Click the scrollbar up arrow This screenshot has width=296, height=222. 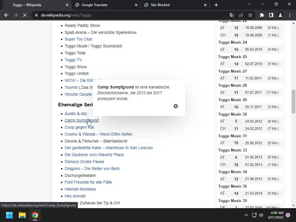coord(293,23)
